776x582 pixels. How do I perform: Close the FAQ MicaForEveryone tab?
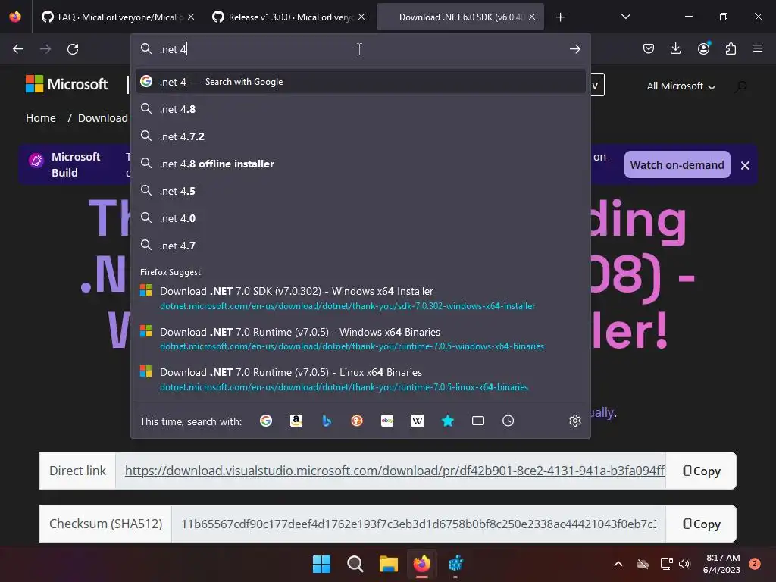click(191, 17)
